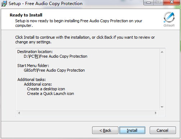181x139 pixels.
Task: Click the 'Create a desktop icon' line
Action: (x=46, y=89)
